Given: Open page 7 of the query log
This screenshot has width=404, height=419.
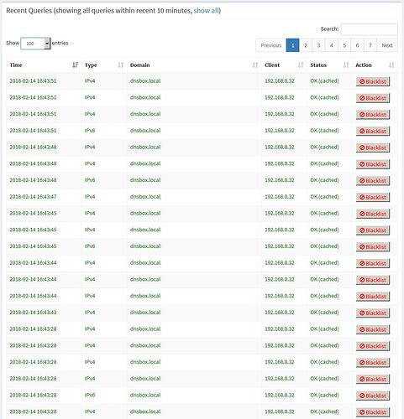Looking at the screenshot, I should pyautogui.click(x=370, y=45).
